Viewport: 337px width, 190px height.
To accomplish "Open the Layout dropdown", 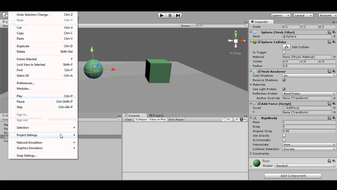I will coord(303,16).
